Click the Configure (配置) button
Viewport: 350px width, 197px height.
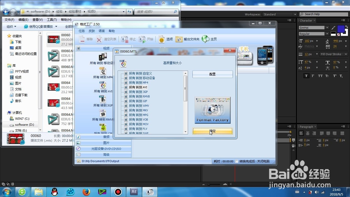point(212,74)
